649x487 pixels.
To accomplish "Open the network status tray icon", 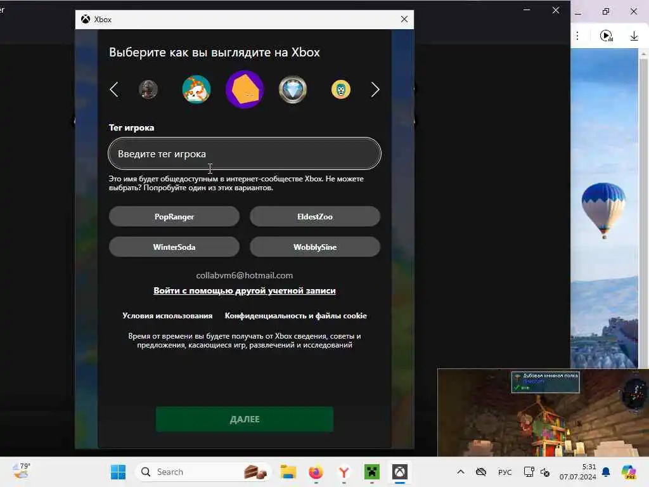I will click(529, 472).
